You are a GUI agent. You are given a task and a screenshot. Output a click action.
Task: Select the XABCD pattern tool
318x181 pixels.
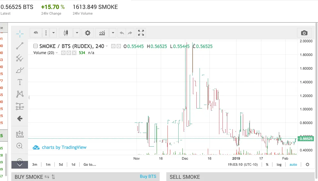(20, 94)
